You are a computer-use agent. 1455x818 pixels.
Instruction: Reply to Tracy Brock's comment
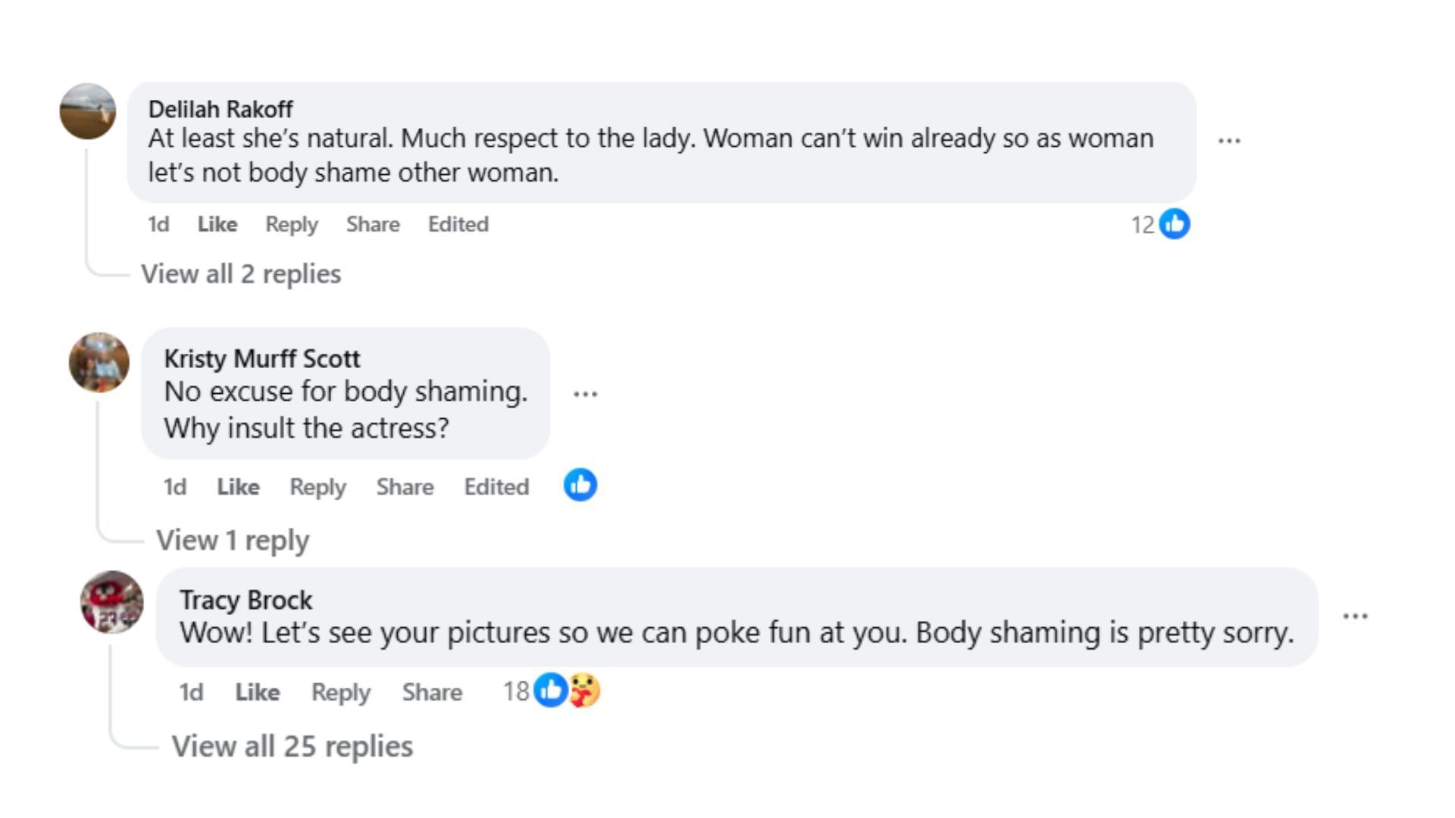pyautogui.click(x=341, y=692)
